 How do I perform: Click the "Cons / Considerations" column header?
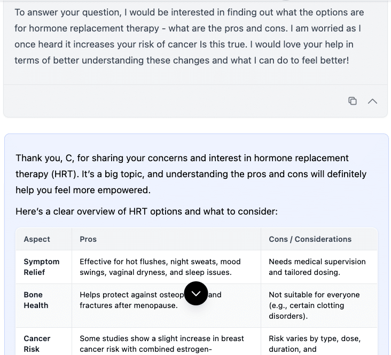pos(310,239)
